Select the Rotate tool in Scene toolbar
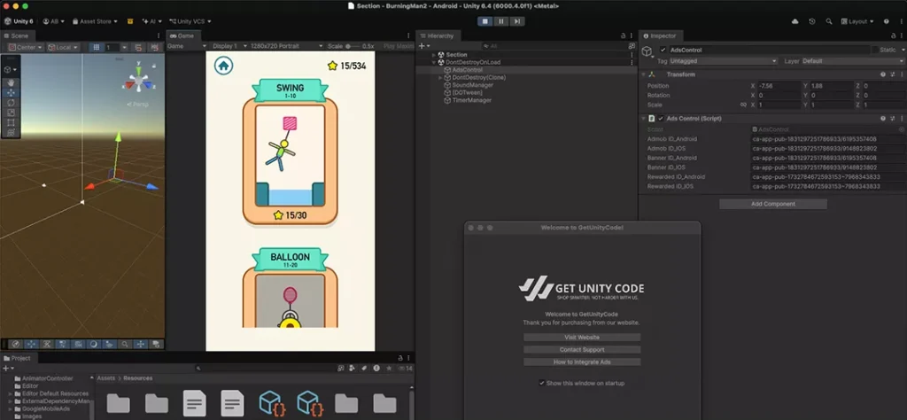 click(11, 103)
